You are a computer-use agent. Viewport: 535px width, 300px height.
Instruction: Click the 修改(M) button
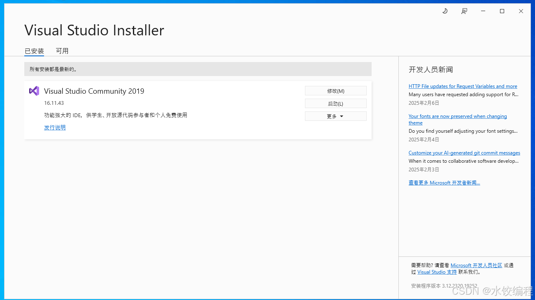[x=336, y=91]
